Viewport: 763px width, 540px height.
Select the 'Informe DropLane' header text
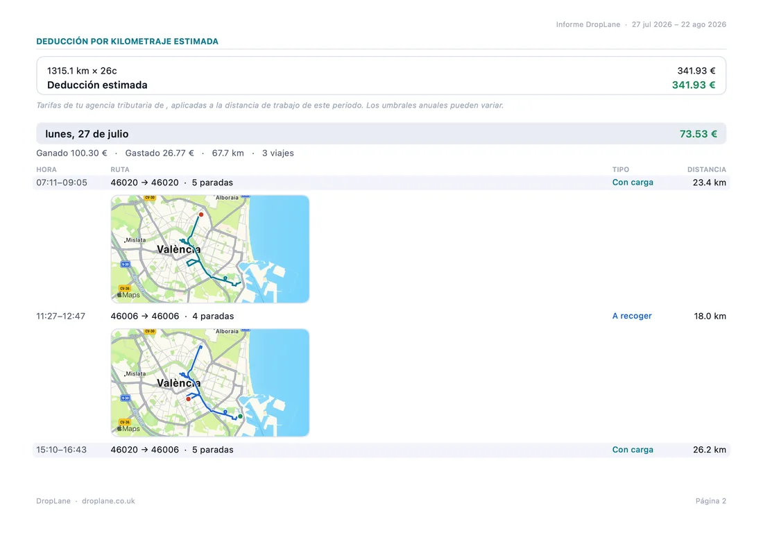588,24
